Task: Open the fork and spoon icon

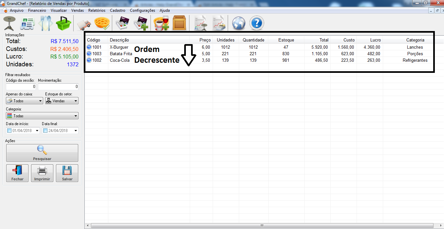Action: [x=45, y=23]
